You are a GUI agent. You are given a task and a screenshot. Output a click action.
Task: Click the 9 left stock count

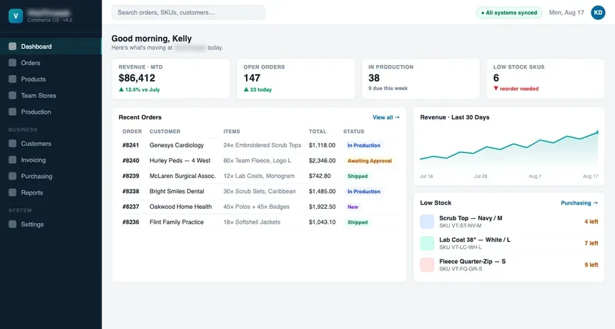pos(591,265)
